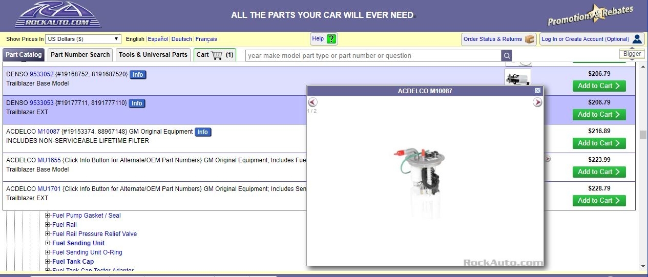The image size is (648, 277).
Task: Click the Bigger tooltip button
Action: tap(632, 54)
